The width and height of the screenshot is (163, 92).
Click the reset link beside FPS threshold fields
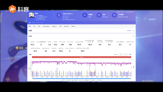pos(130,54)
